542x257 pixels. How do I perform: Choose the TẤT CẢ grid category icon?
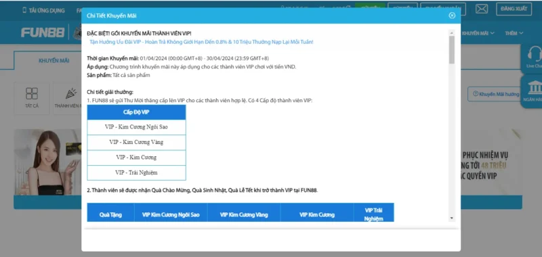point(32,98)
